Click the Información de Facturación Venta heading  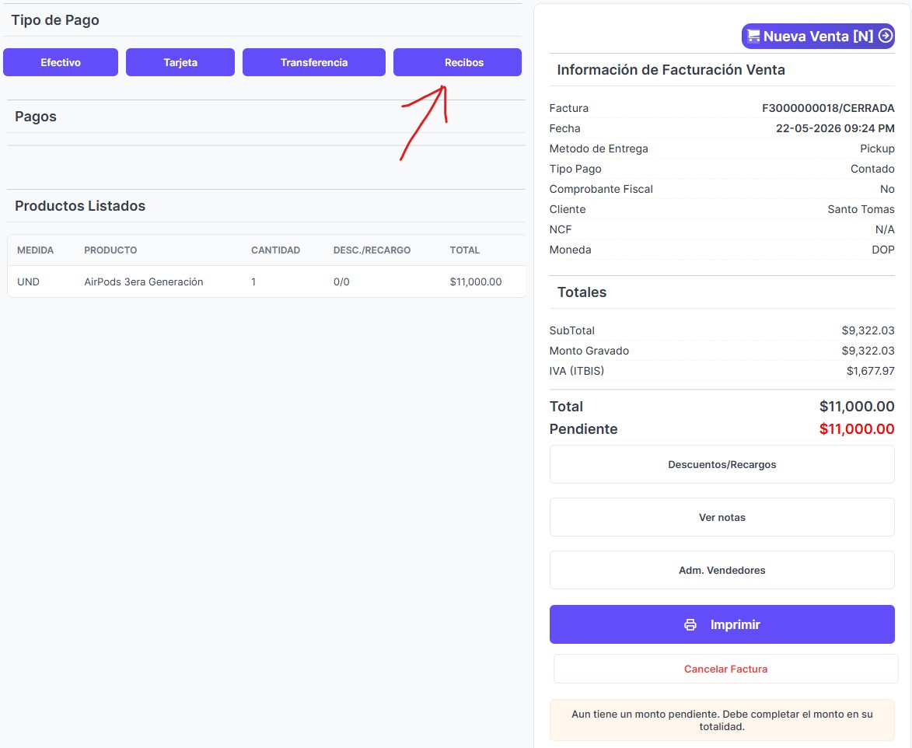671,70
